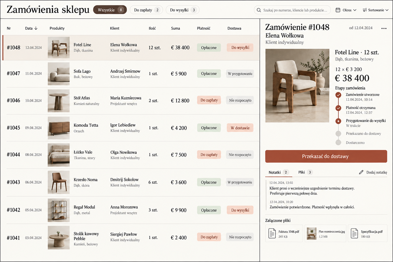
Task: Click the Płatność otrzymana checkmark step
Action: click(x=338, y=108)
